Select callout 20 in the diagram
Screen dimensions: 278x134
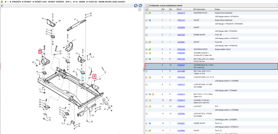pos(93,115)
